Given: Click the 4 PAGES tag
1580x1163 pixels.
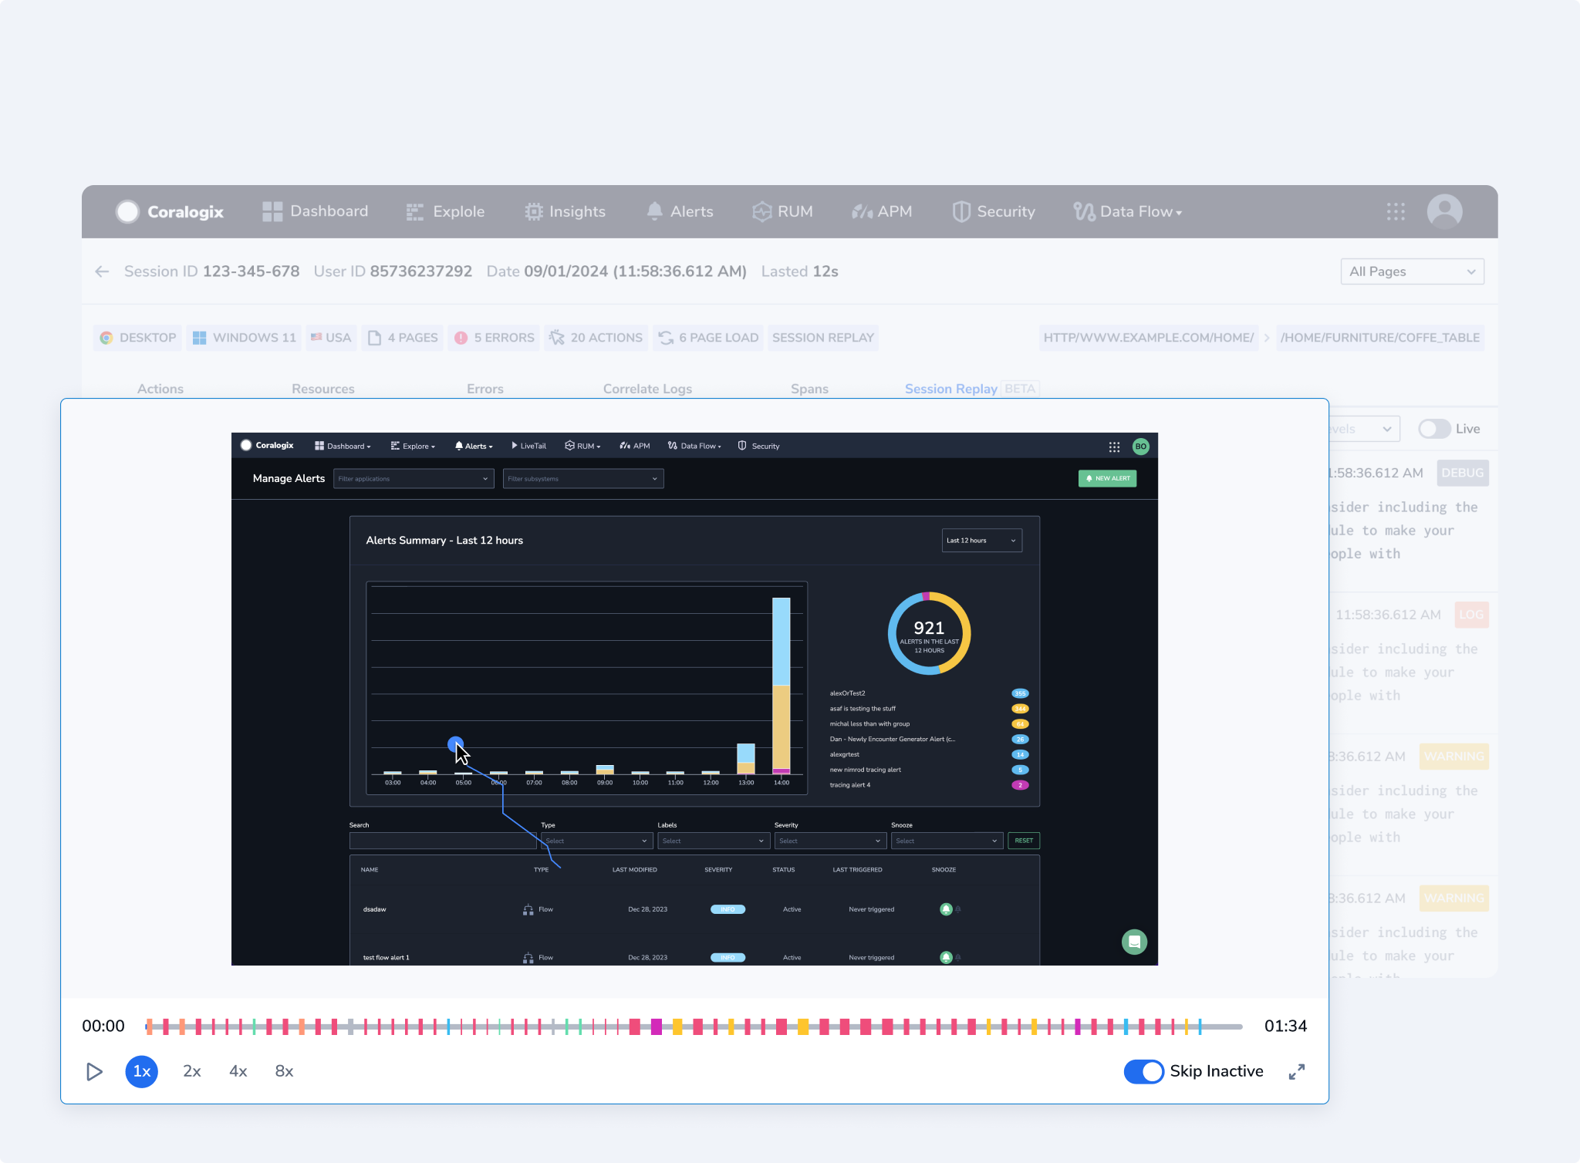Looking at the screenshot, I should point(403,338).
